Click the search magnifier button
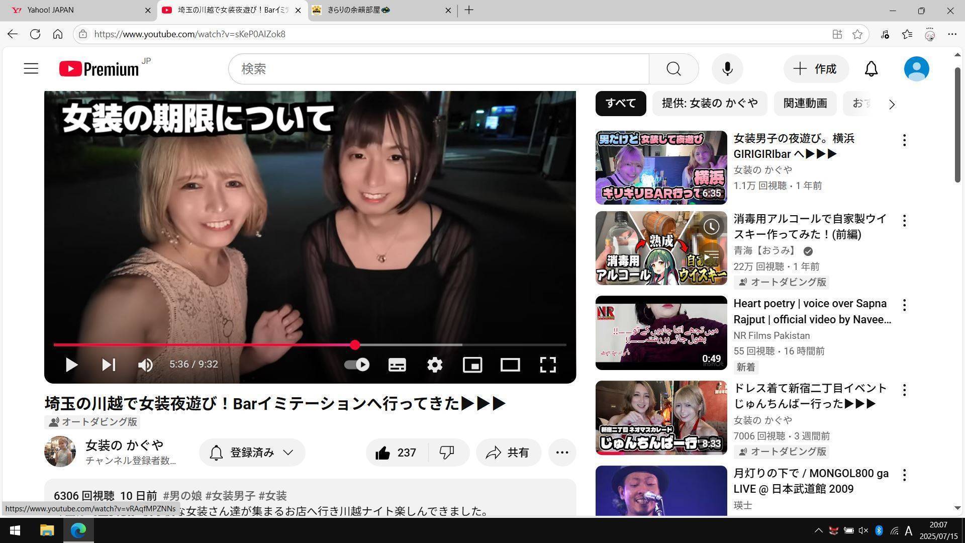Image resolution: width=965 pixels, height=543 pixels. [x=673, y=69]
